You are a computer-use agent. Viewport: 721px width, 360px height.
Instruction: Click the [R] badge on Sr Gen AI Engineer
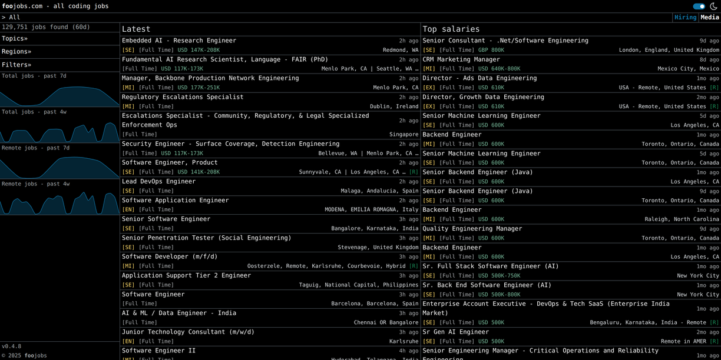(715, 342)
